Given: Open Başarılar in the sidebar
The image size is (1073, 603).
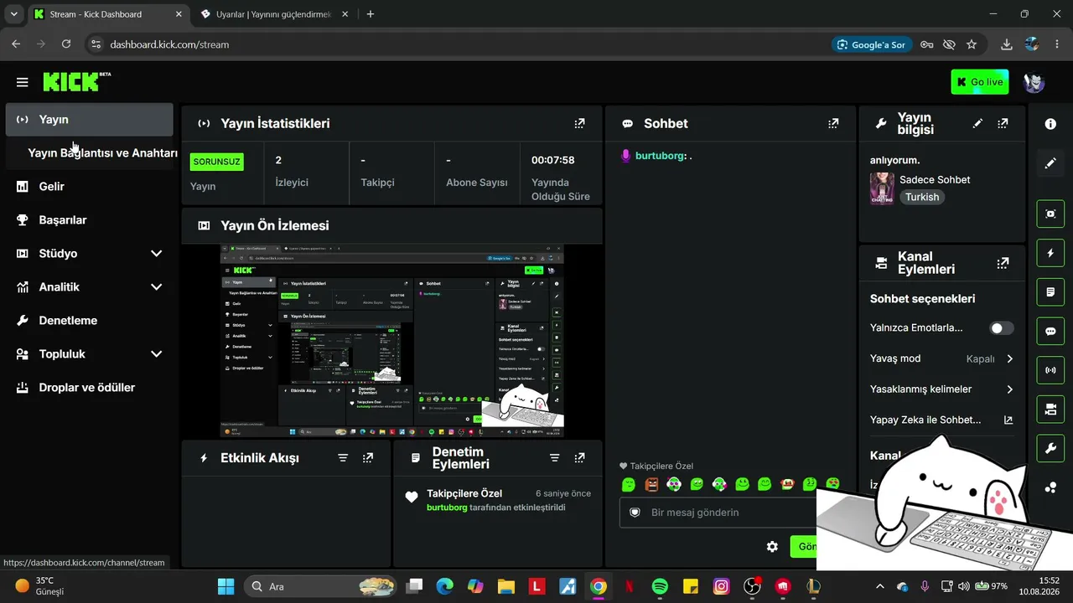Looking at the screenshot, I should pyautogui.click(x=89, y=220).
